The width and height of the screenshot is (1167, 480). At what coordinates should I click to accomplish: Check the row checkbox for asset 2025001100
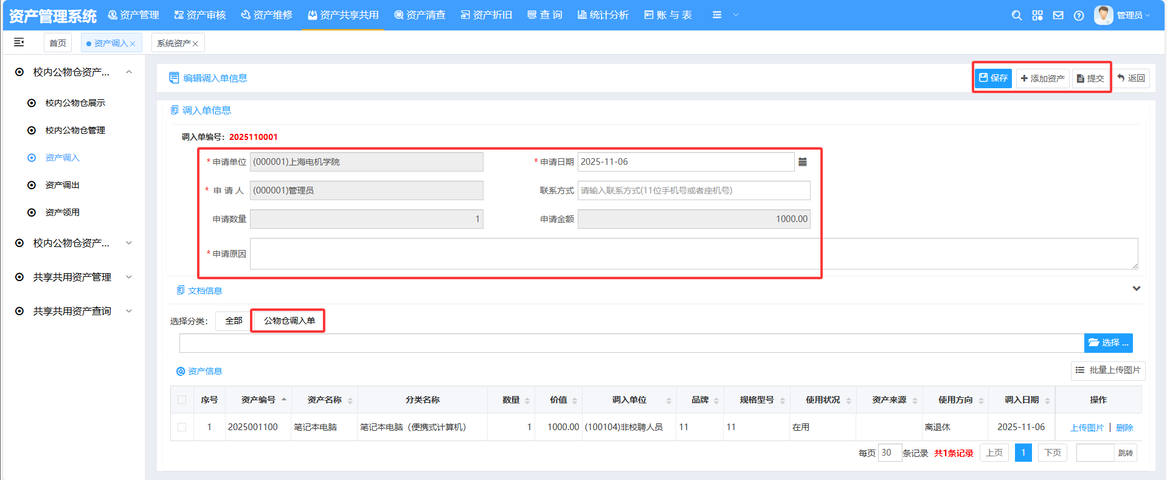[x=182, y=427]
